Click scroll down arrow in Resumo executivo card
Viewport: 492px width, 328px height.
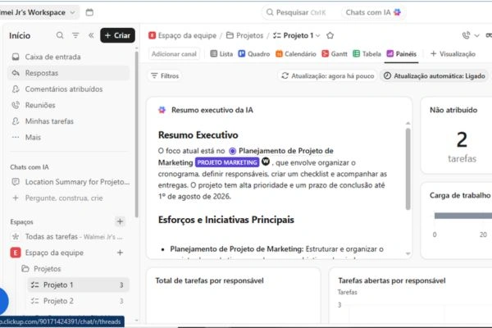point(408,253)
